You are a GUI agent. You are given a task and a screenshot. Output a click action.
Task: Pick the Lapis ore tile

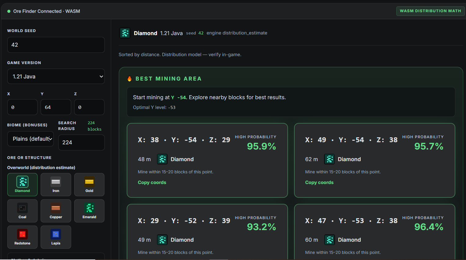click(56, 237)
